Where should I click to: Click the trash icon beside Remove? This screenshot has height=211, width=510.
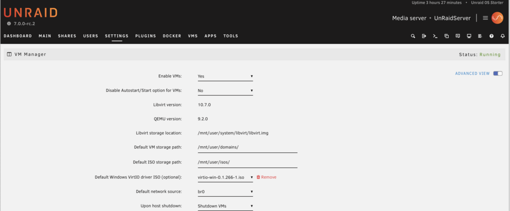point(258,177)
